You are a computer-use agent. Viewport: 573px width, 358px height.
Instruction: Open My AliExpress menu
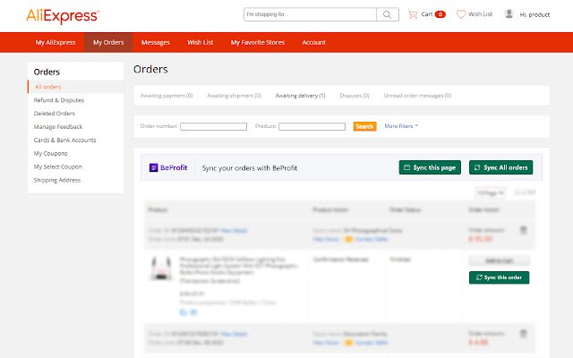[56, 42]
